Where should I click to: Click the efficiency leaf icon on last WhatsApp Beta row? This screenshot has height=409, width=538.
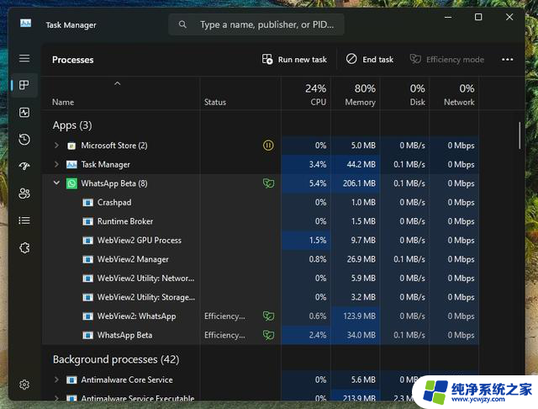268,335
